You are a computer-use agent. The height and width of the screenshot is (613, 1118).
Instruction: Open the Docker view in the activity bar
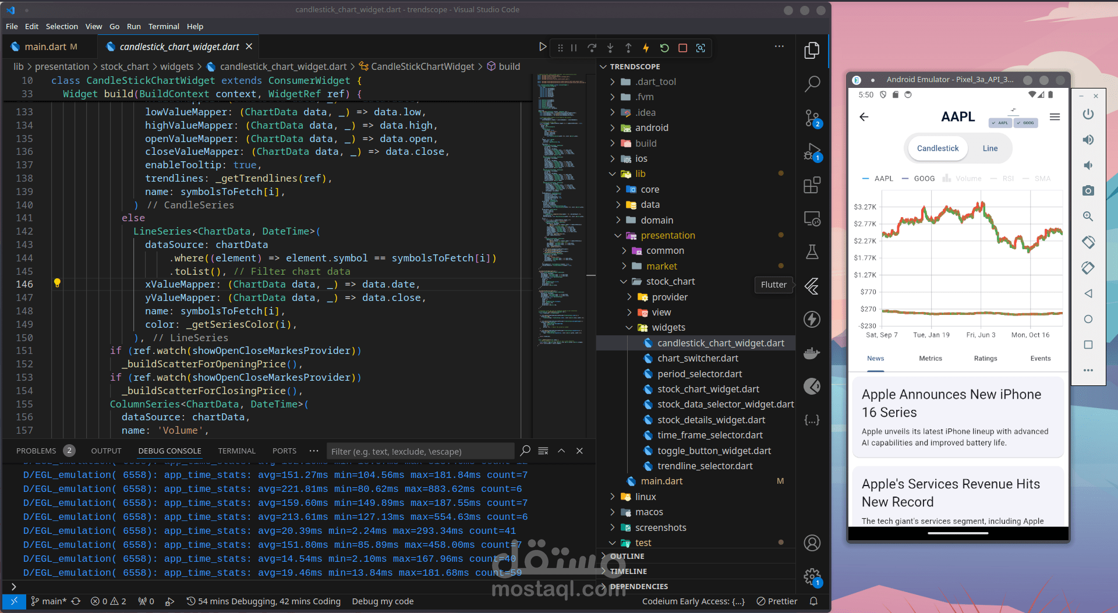(x=812, y=353)
